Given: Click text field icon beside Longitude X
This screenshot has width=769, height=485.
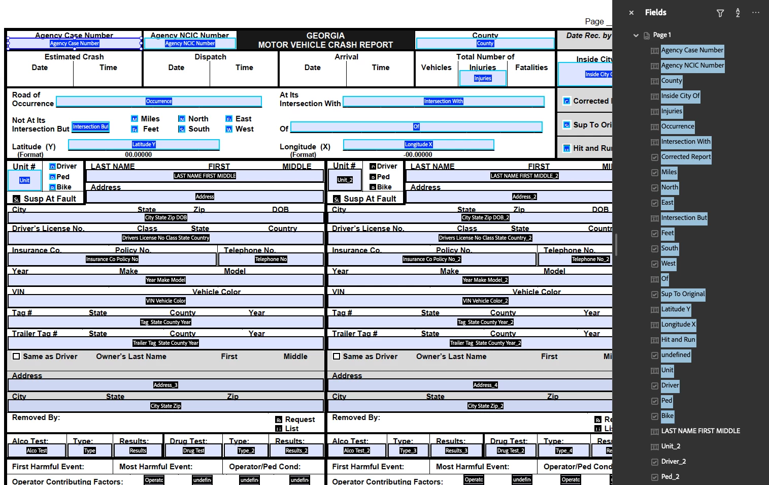Looking at the screenshot, I should (x=655, y=325).
